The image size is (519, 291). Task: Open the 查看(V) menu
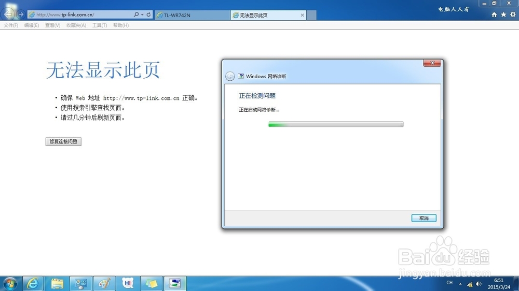point(52,25)
